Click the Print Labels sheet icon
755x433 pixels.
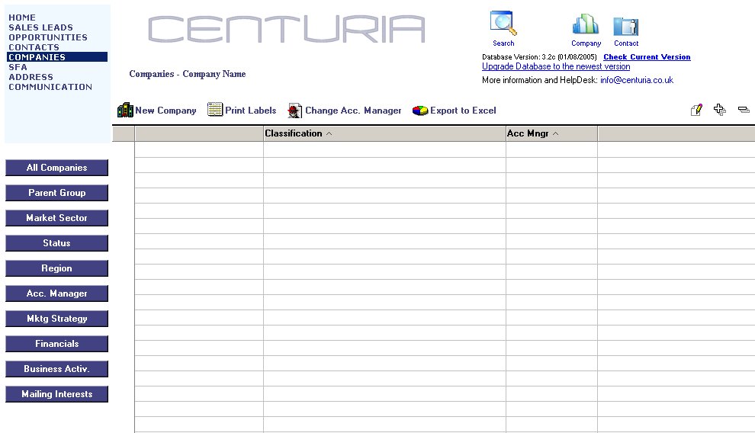tap(215, 110)
